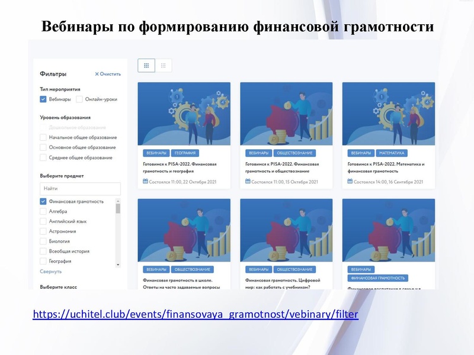Image resolution: width=474 pixels, height=355 pixels.
Task: Switch to grid view layout
Action: pyautogui.click(x=146, y=65)
